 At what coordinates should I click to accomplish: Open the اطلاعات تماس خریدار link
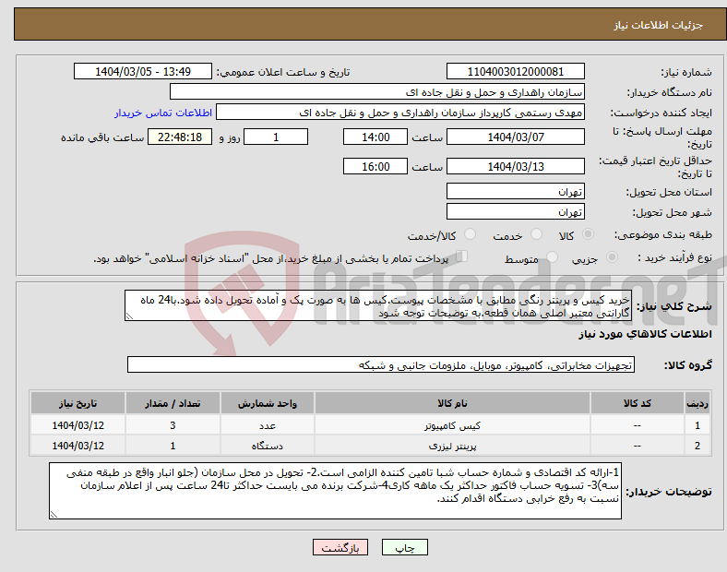click(163, 113)
